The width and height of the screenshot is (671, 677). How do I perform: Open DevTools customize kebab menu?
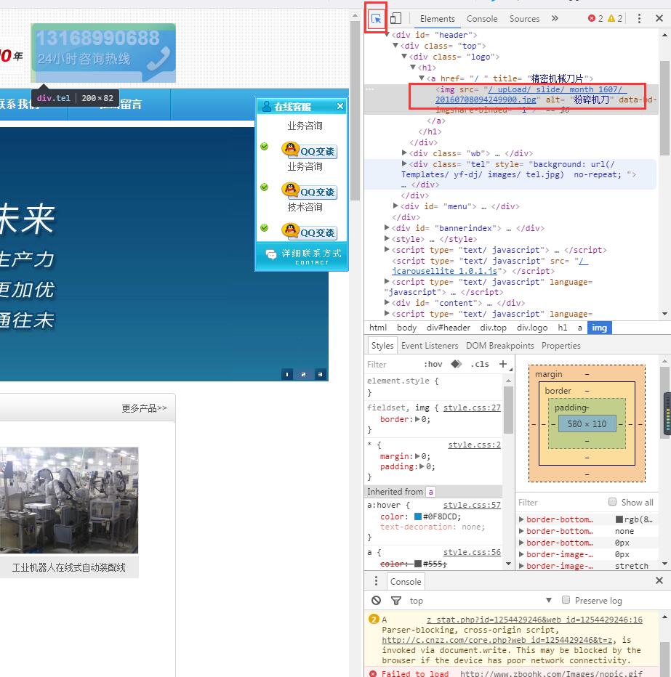click(x=639, y=19)
